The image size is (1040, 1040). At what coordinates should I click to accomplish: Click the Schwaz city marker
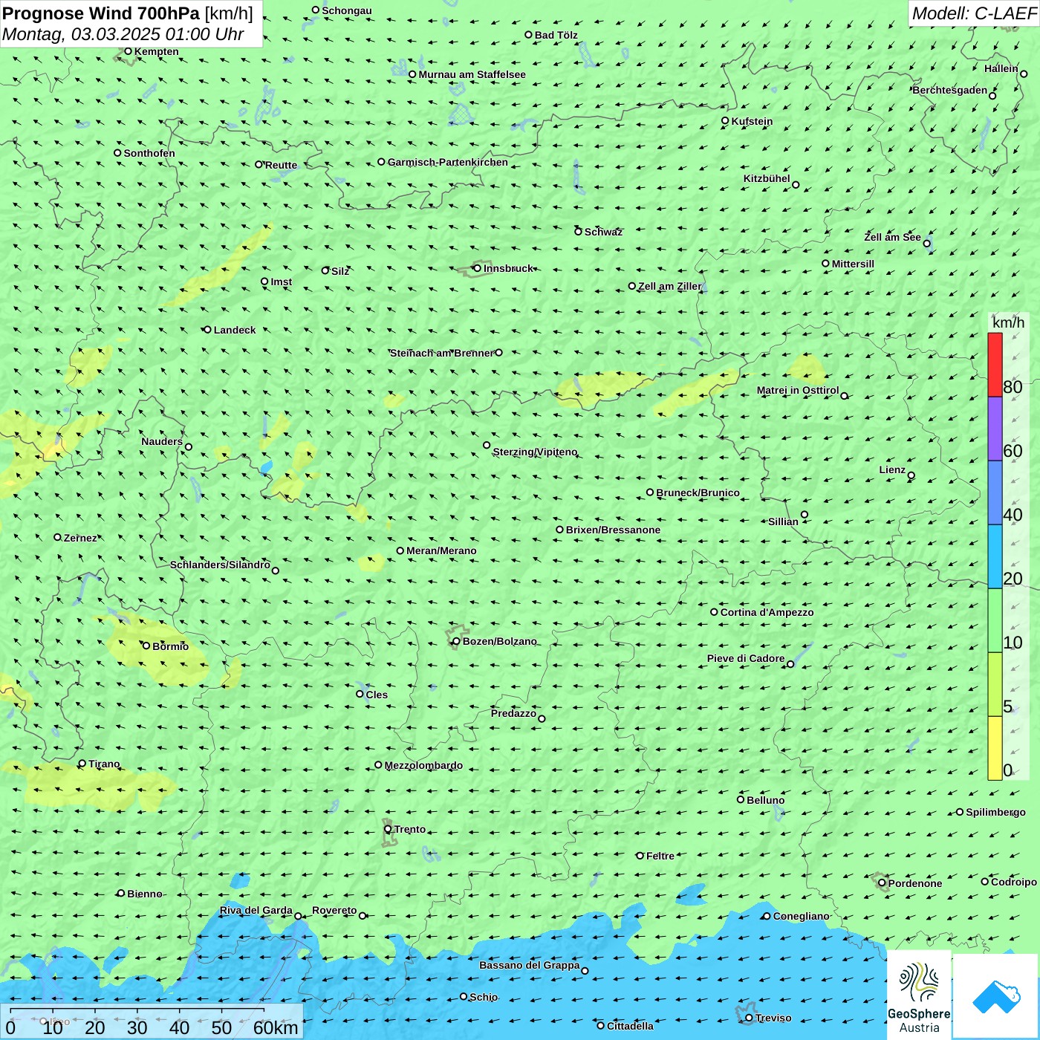[x=578, y=232]
